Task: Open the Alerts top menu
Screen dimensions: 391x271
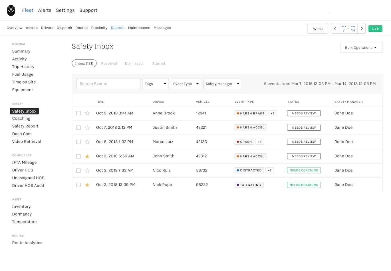Action: point(45,10)
